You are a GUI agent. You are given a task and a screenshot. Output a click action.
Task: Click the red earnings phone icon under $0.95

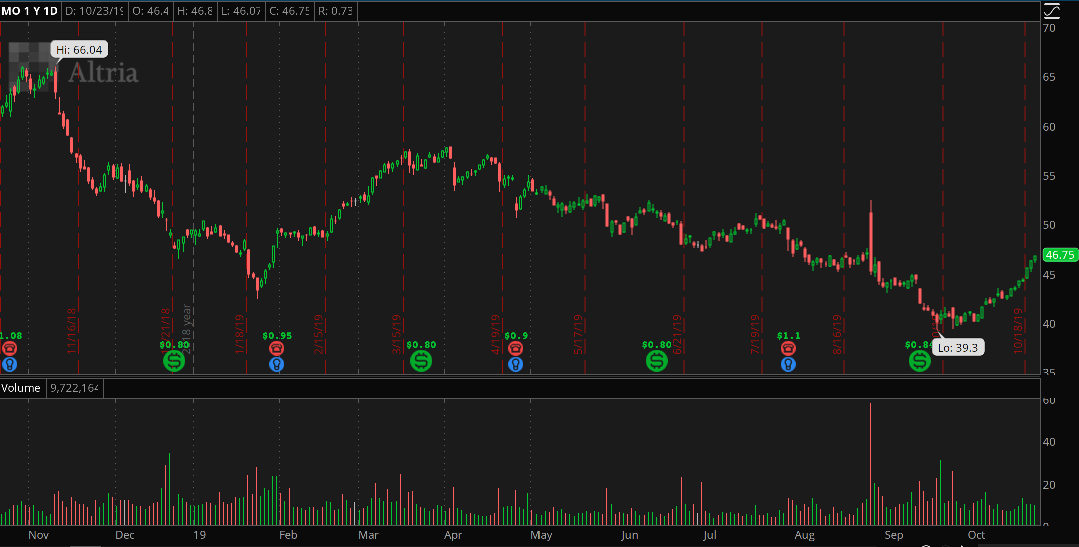tap(277, 348)
